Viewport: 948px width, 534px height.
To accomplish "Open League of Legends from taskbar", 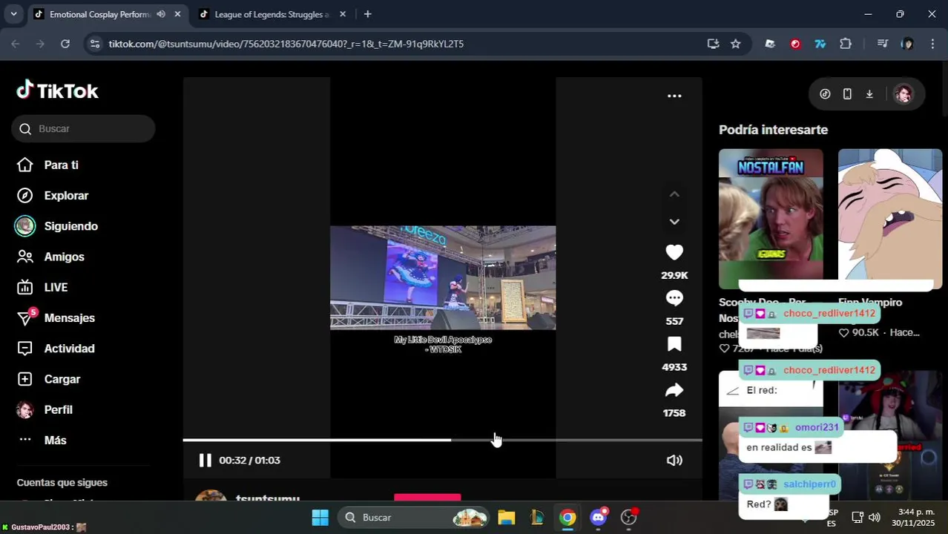I will pyautogui.click(x=537, y=517).
